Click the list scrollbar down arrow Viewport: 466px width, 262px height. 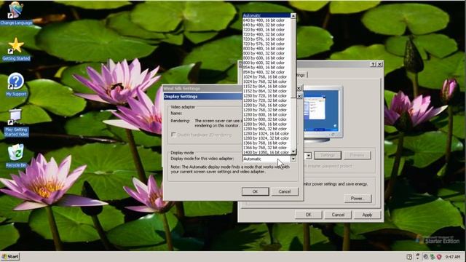tap(293, 151)
